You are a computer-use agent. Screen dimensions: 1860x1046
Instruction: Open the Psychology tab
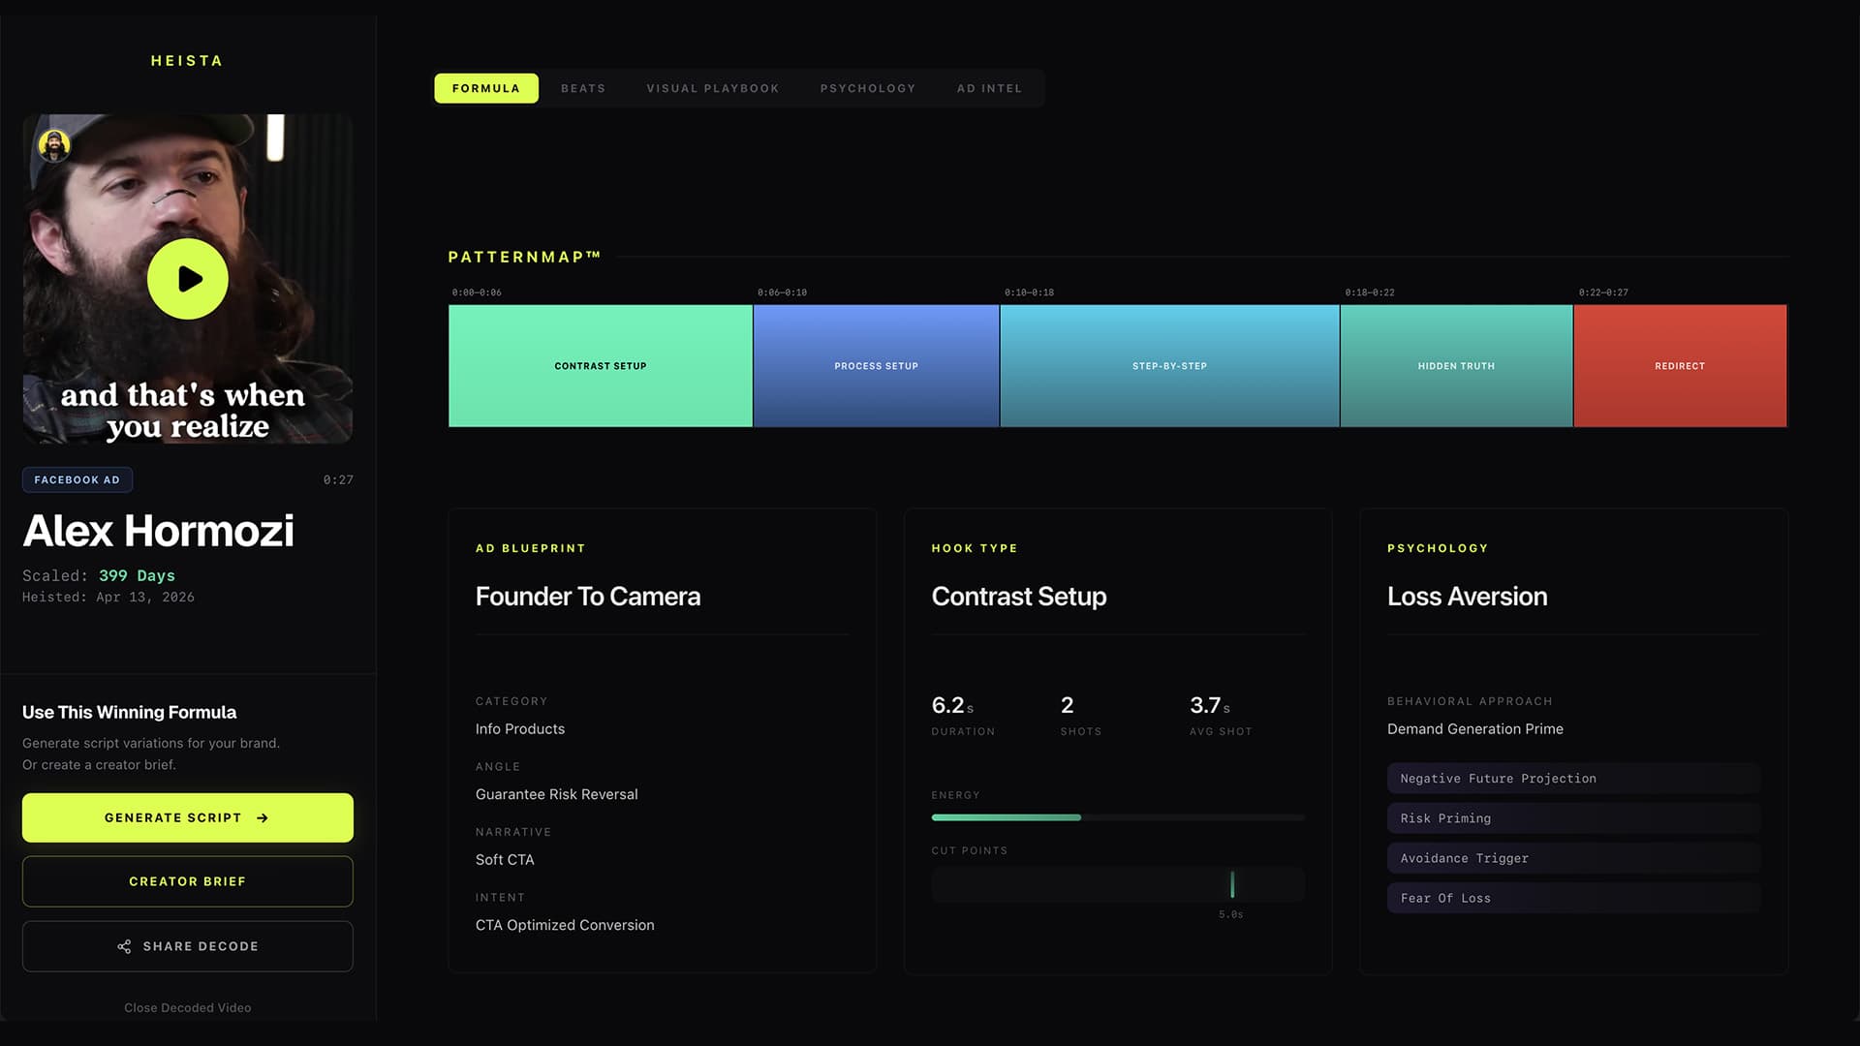click(x=868, y=88)
